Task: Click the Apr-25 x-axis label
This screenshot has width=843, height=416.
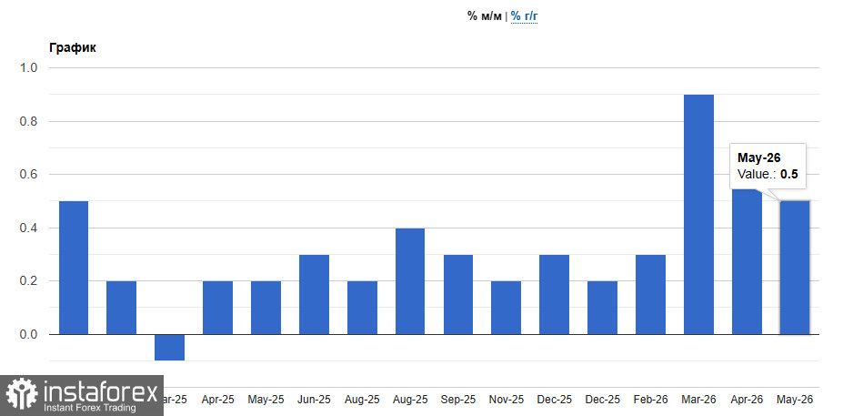Action: pyautogui.click(x=217, y=400)
